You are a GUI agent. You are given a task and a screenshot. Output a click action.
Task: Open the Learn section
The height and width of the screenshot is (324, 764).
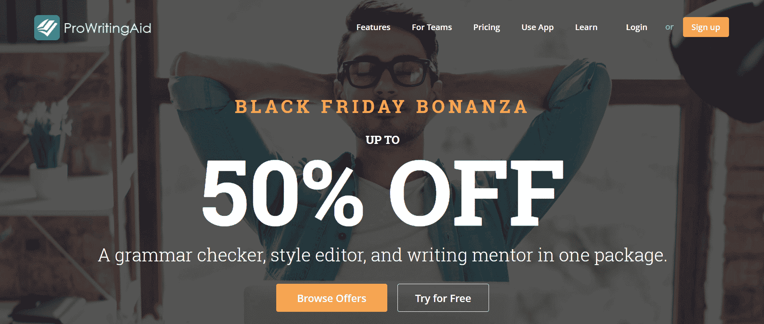coord(586,27)
